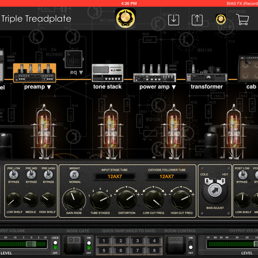This screenshot has height=258, width=258.
Task: Click the noise gate pedal icon
Action: point(74,245)
